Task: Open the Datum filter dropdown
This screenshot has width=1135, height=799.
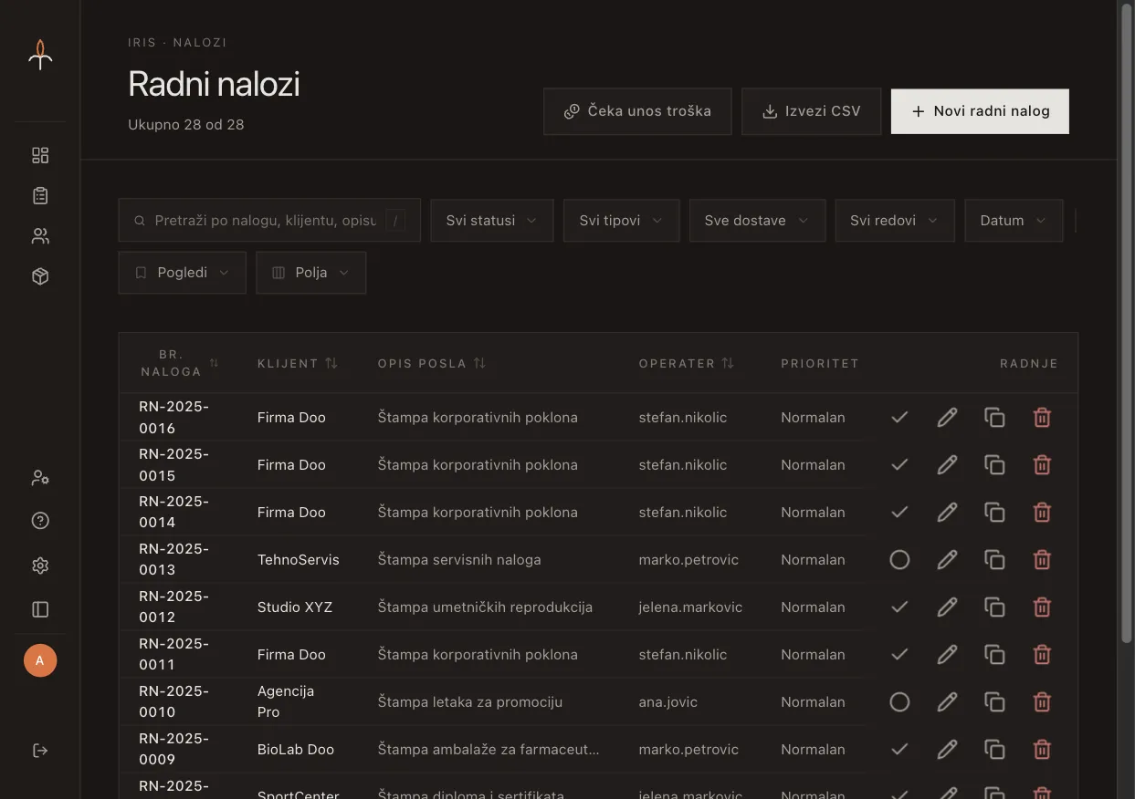Action: click(x=1014, y=221)
